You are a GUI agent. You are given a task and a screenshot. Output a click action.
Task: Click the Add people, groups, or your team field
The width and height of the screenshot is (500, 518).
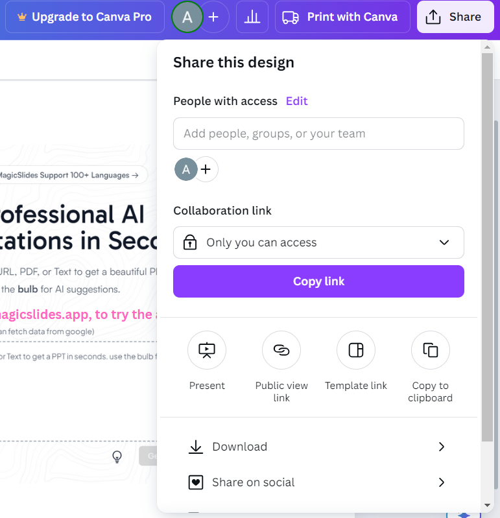pyautogui.click(x=318, y=134)
